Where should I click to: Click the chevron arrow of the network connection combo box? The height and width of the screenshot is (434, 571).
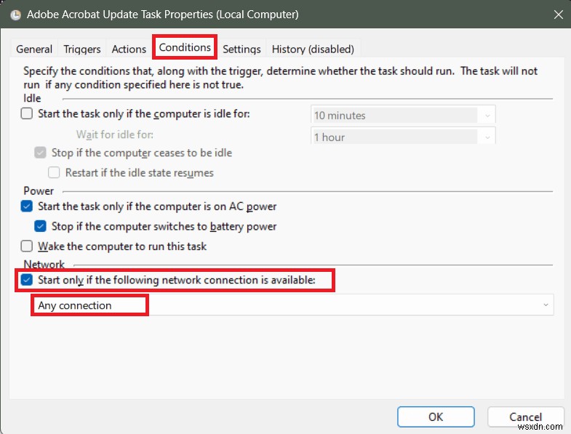click(x=546, y=305)
